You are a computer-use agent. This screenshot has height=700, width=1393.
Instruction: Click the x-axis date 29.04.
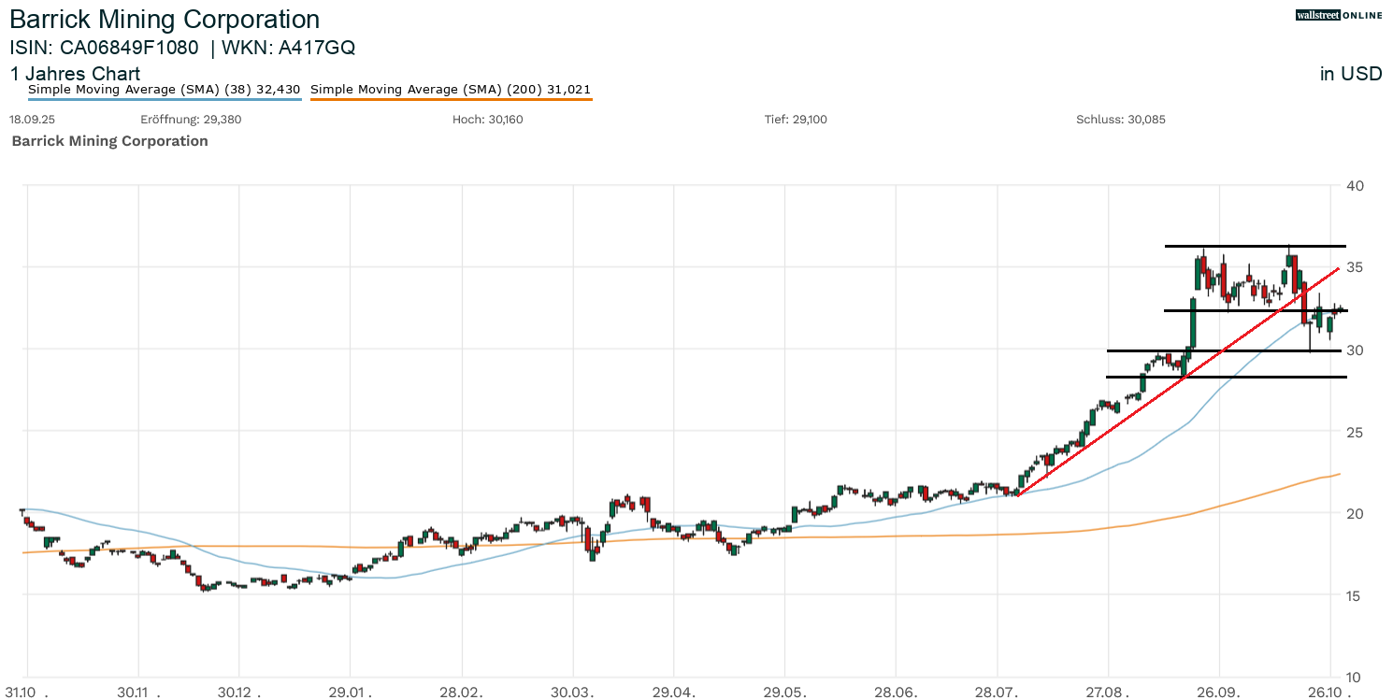point(675,693)
